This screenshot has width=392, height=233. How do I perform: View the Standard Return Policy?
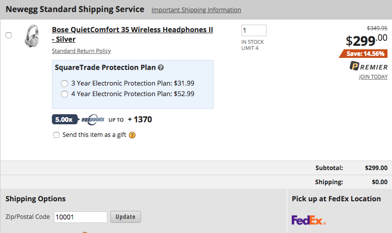[81, 51]
